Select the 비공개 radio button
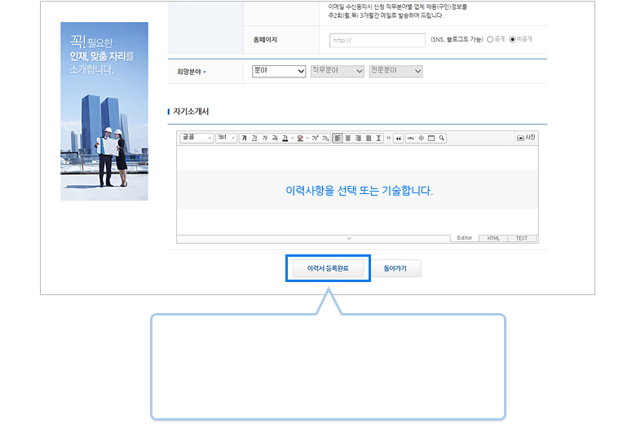Image resolution: width=636 pixels, height=428 pixels. (x=513, y=39)
